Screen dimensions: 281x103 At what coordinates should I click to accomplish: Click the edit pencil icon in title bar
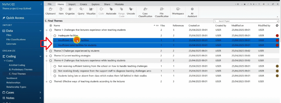click(x=248, y=4)
